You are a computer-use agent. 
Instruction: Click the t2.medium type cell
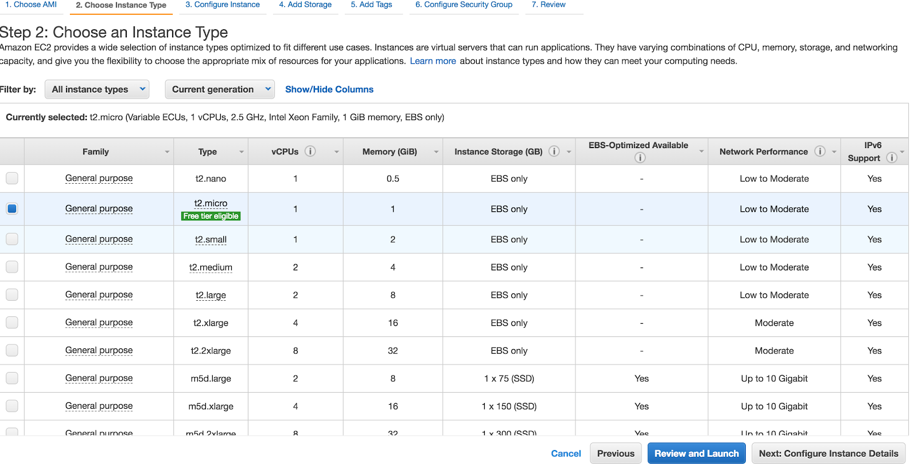pyautogui.click(x=211, y=268)
